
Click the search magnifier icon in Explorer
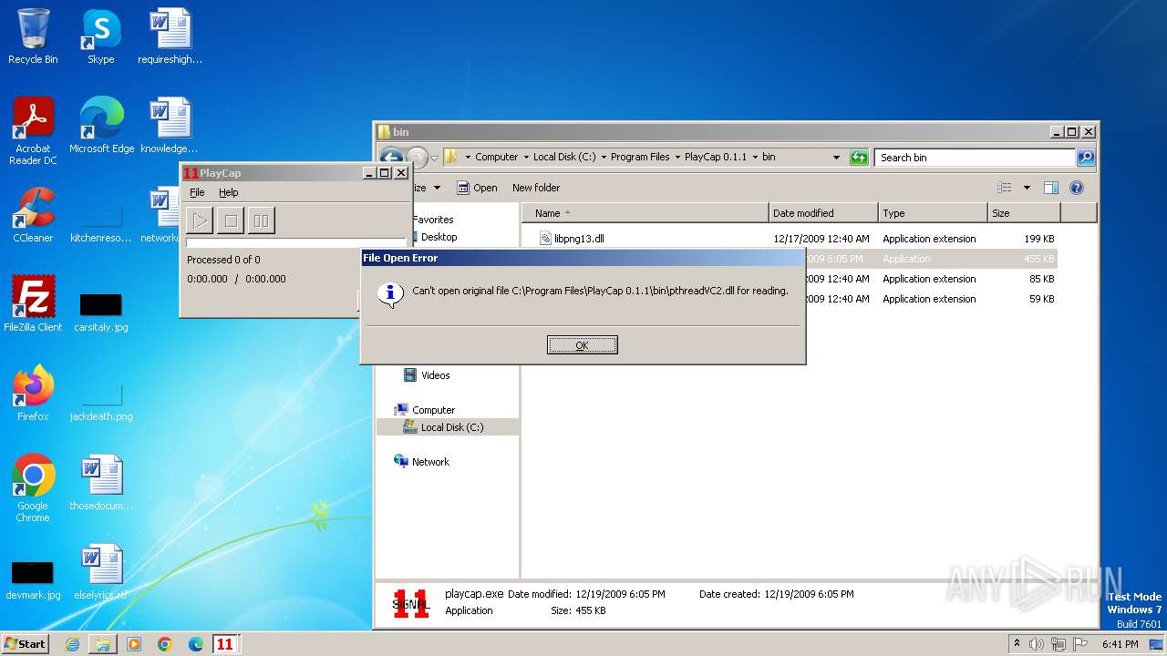pos(1085,158)
